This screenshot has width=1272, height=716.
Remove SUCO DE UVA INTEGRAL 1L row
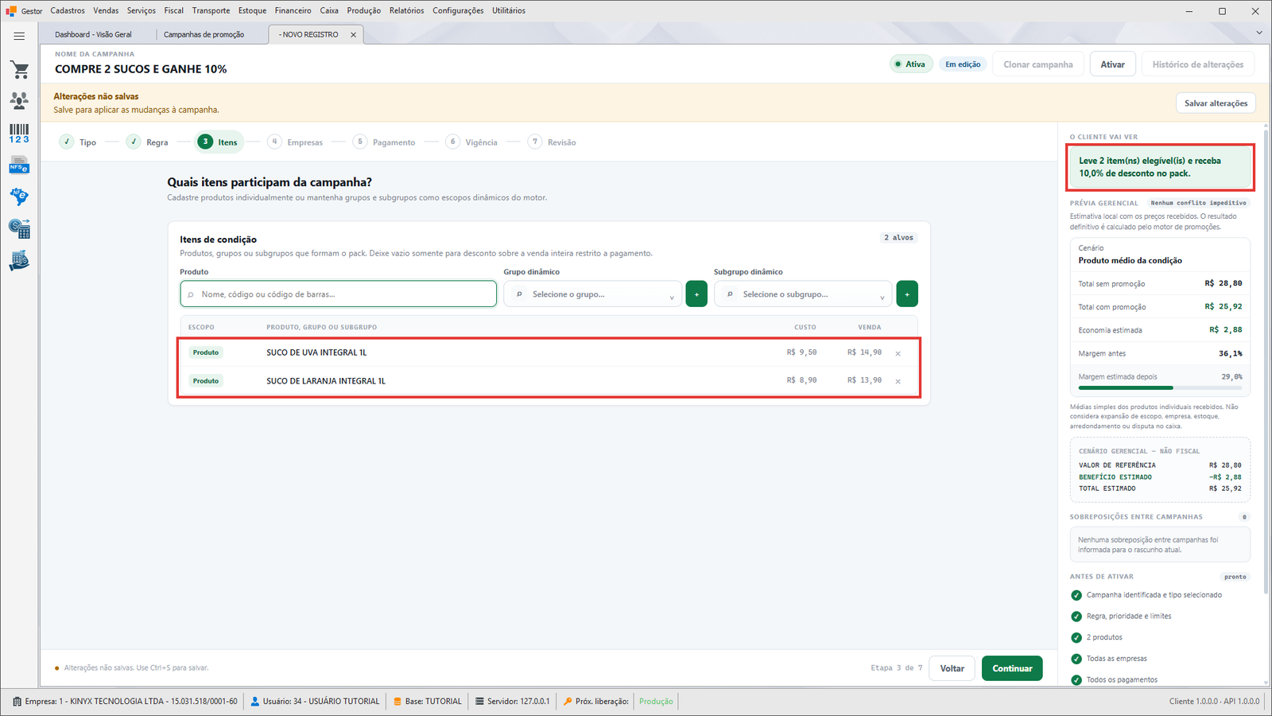coord(898,353)
